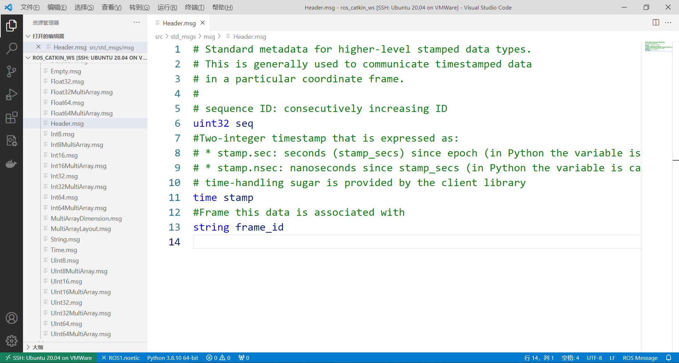Open the Go menu

coord(139,7)
